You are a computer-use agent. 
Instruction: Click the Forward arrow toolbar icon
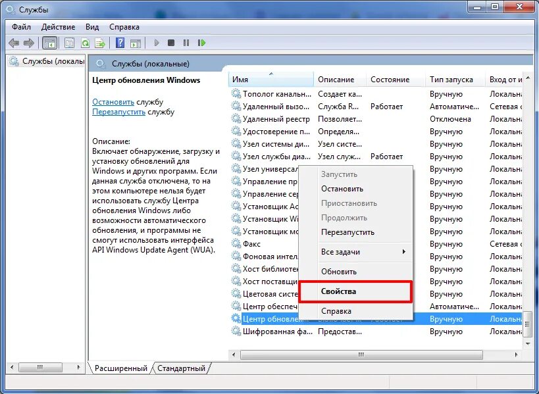coord(29,43)
